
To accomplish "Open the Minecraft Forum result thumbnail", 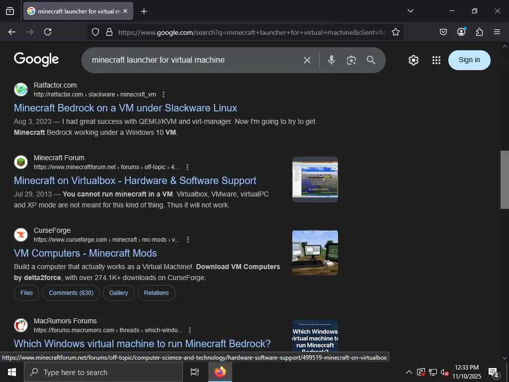I will click(x=315, y=179).
